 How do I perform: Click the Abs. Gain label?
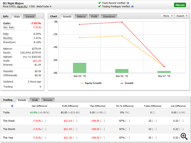pyautogui.click(x=9, y=28)
